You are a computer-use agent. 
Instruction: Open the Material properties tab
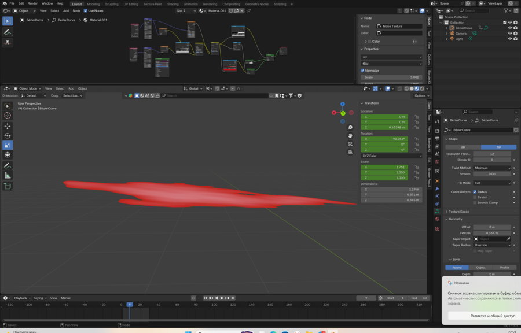(x=437, y=219)
